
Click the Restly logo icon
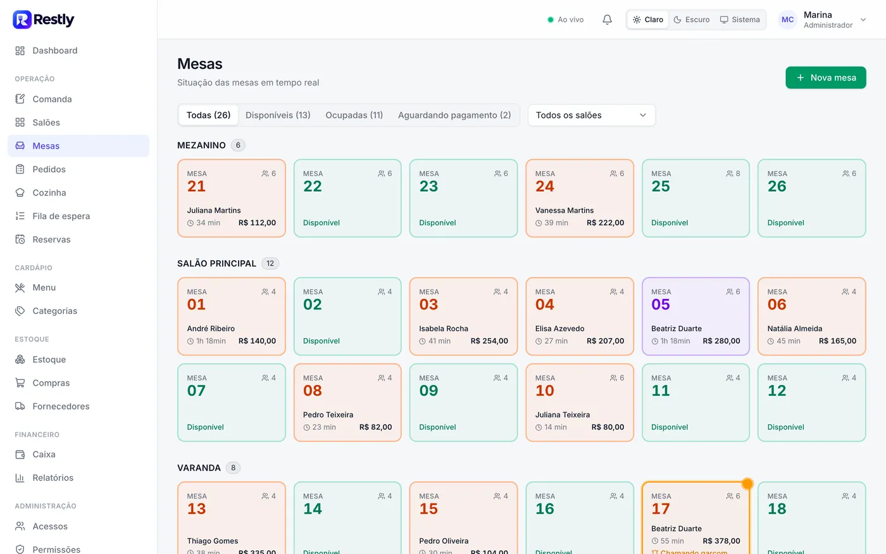22,20
